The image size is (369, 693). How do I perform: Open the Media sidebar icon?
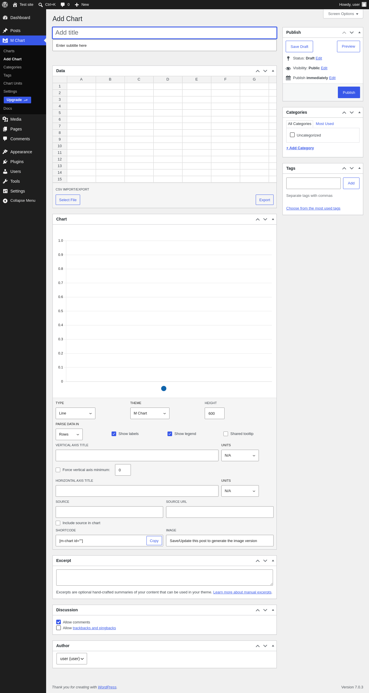pyautogui.click(x=5, y=119)
